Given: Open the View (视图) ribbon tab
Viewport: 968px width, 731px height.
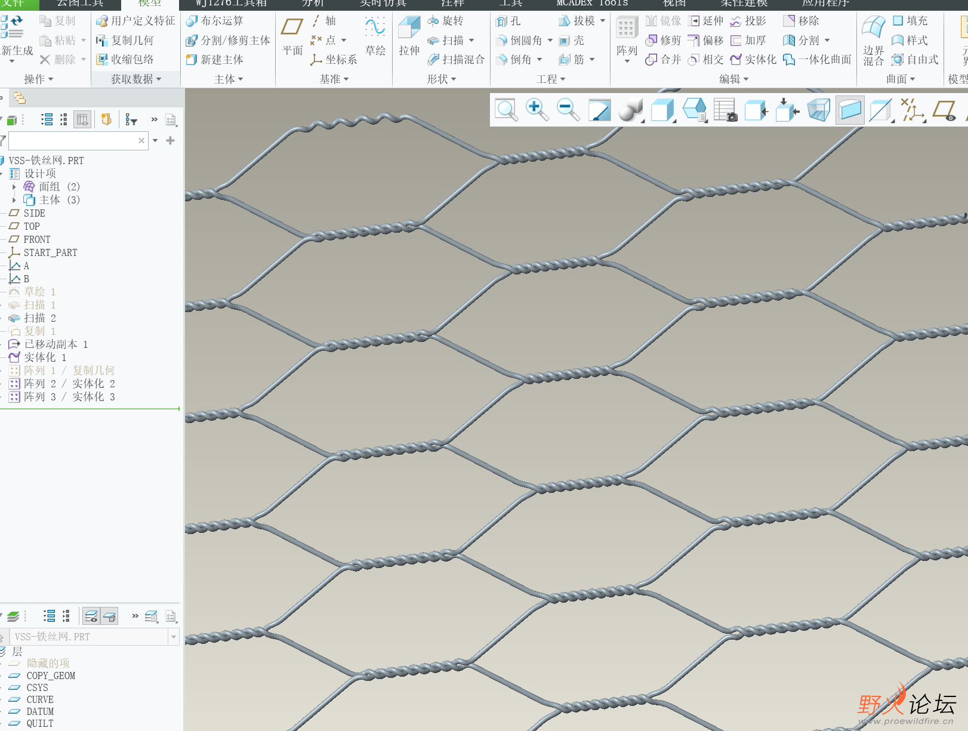Looking at the screenshot, I should coord(674,4).
